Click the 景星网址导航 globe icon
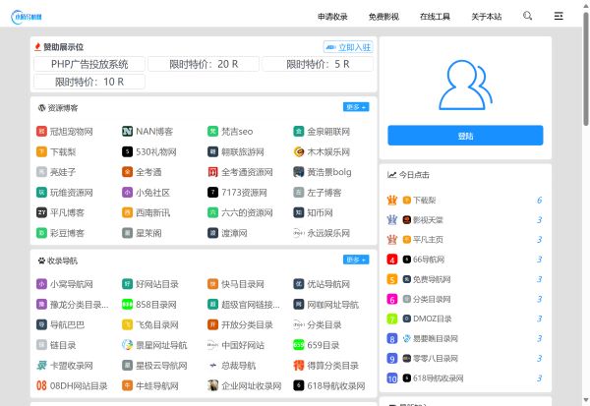590x406 pixels. coord(127,345)
